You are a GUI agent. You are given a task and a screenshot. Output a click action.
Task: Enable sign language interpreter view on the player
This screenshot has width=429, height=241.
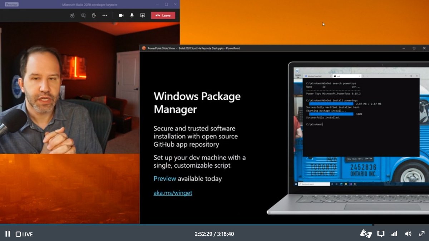pyautogui.click(x=365, y=234)
